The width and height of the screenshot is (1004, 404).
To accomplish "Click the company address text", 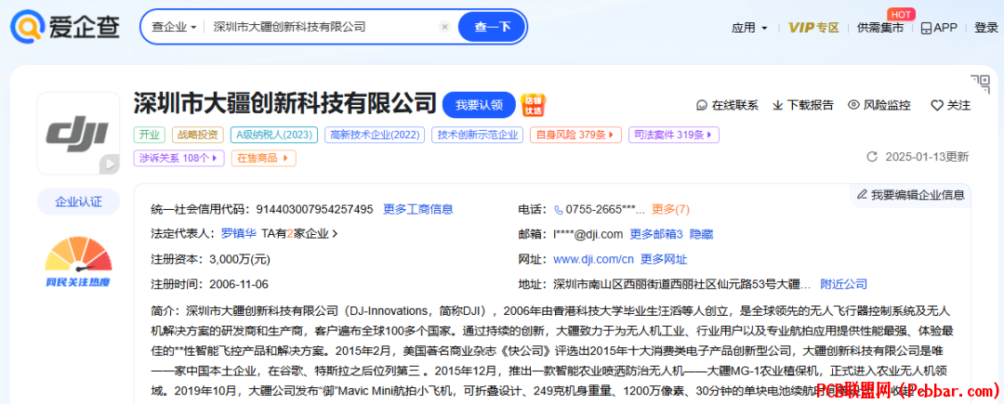I will (682, 284).
